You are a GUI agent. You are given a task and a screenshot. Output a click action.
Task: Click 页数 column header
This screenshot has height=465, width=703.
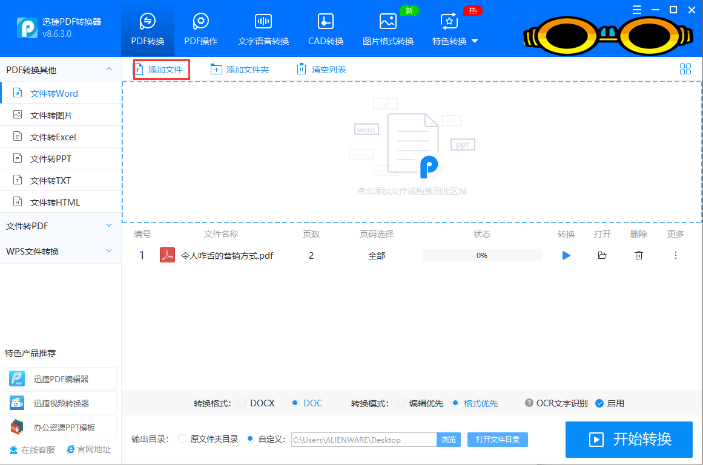pos(311,234)
